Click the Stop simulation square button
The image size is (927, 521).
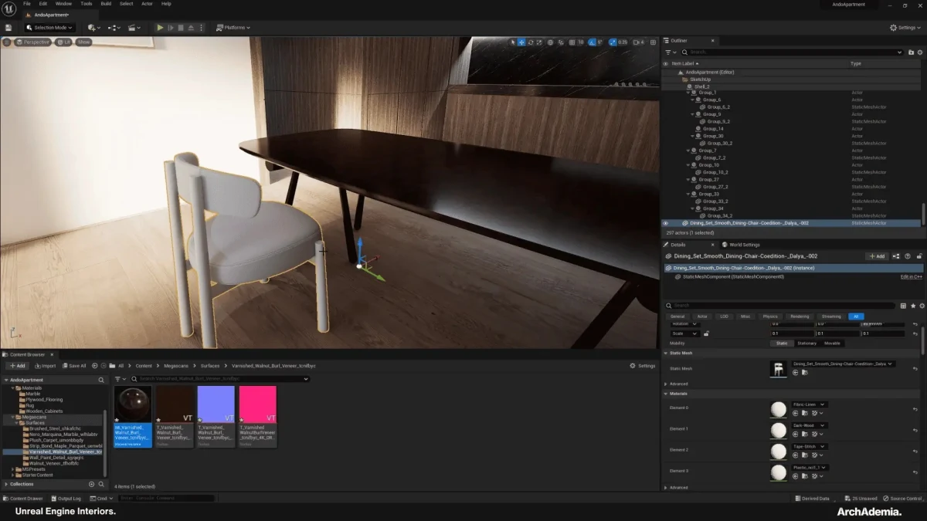click(181, 28)
